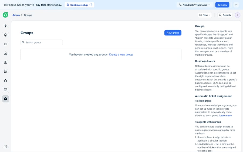
Task: Open the Solutions book icon in sidebar
Action: point(6,62)
